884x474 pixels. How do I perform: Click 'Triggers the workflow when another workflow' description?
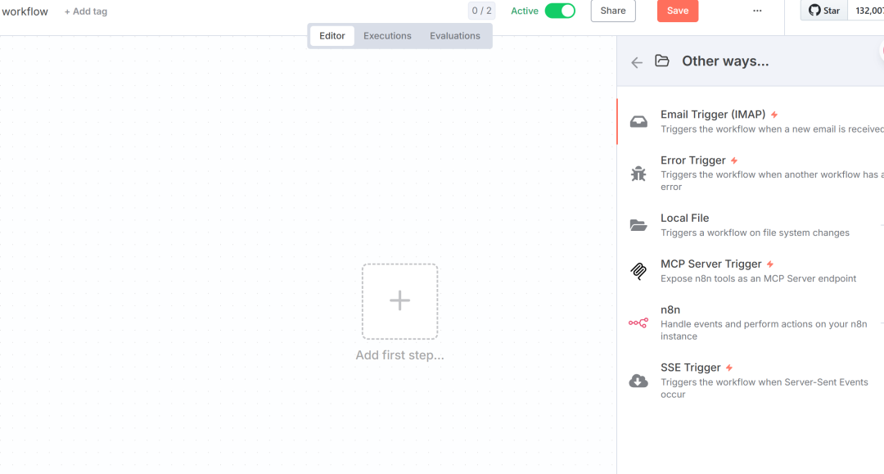(x=772, y=181)
